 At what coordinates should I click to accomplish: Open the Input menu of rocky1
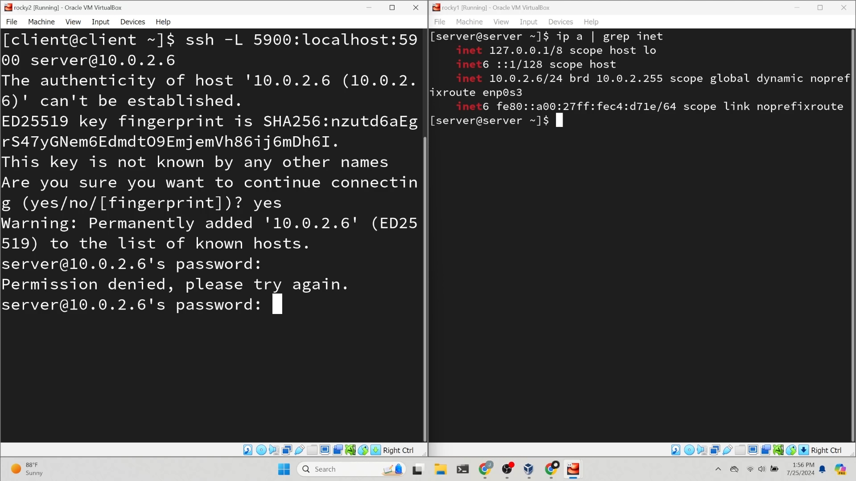(x=528, y=21)
